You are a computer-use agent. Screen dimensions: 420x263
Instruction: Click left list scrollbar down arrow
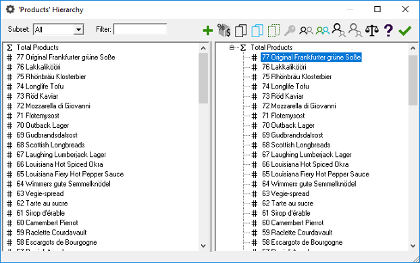[203, 245]
